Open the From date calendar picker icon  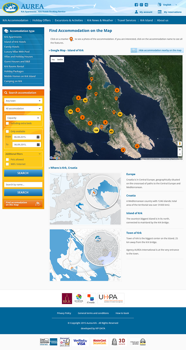click(38, 137)
